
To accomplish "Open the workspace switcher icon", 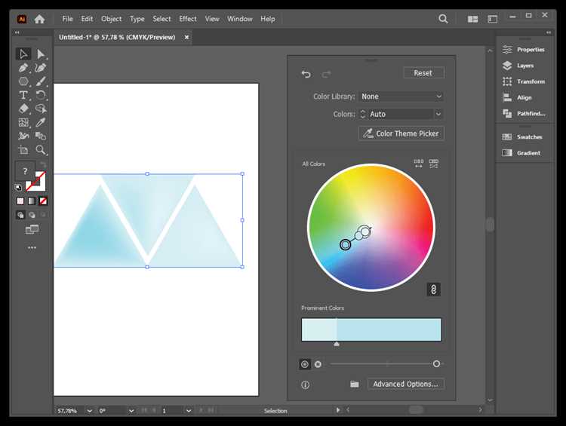I will point(493,19).
